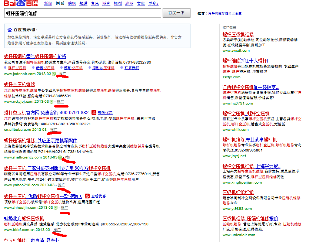Open right-side ad 螺杆空压机_螺杆空压机

246,113
